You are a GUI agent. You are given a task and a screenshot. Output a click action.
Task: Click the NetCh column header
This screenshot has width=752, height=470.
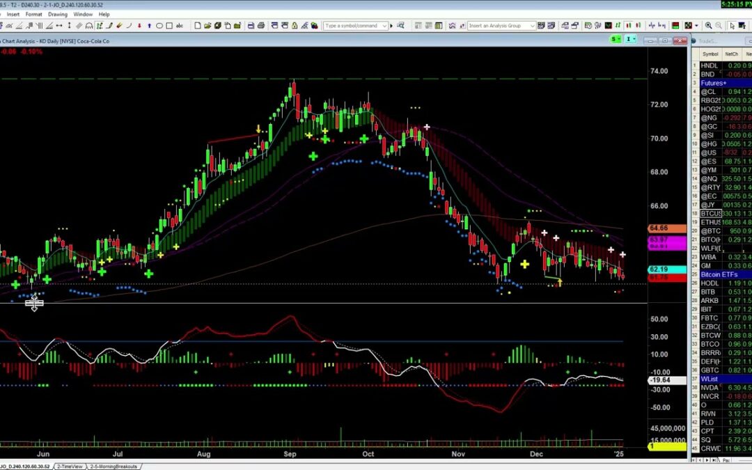pyautogui.click(x=731, y=54)
